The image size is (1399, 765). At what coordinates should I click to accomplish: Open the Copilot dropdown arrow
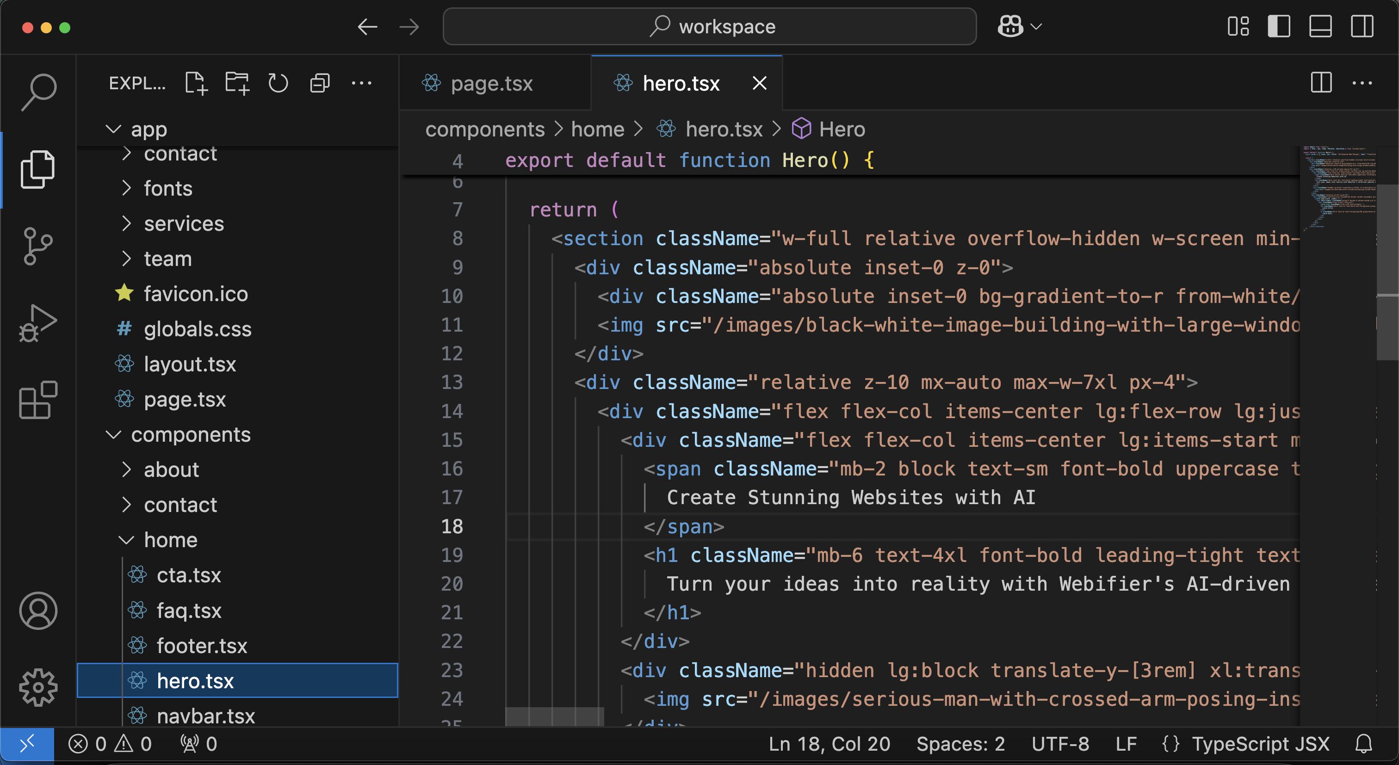pyautogui.click(x=1036, y=27)
